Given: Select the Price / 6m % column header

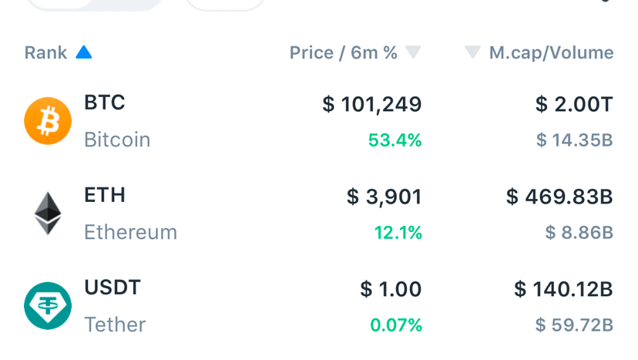Looking at the screenshot, I should (344, 52).
